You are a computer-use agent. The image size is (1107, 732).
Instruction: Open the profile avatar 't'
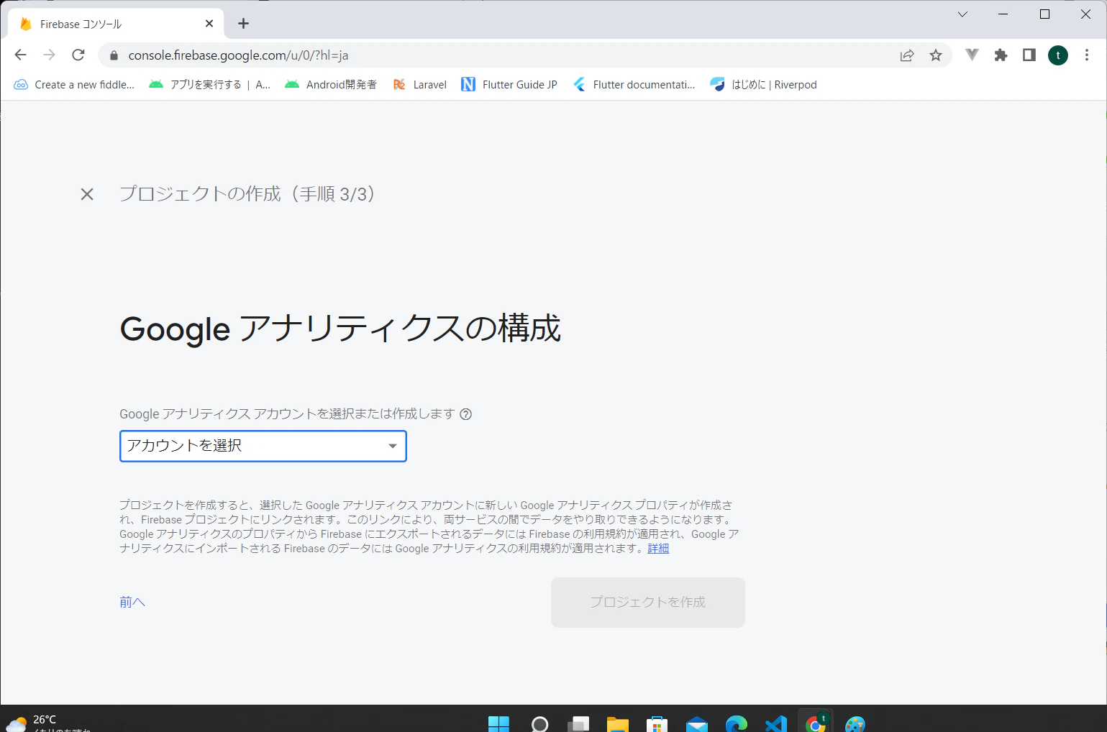coord(1058,55)
